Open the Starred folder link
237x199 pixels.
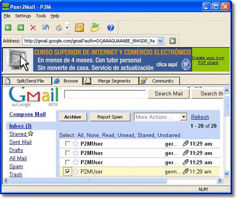tap(18, 134)
